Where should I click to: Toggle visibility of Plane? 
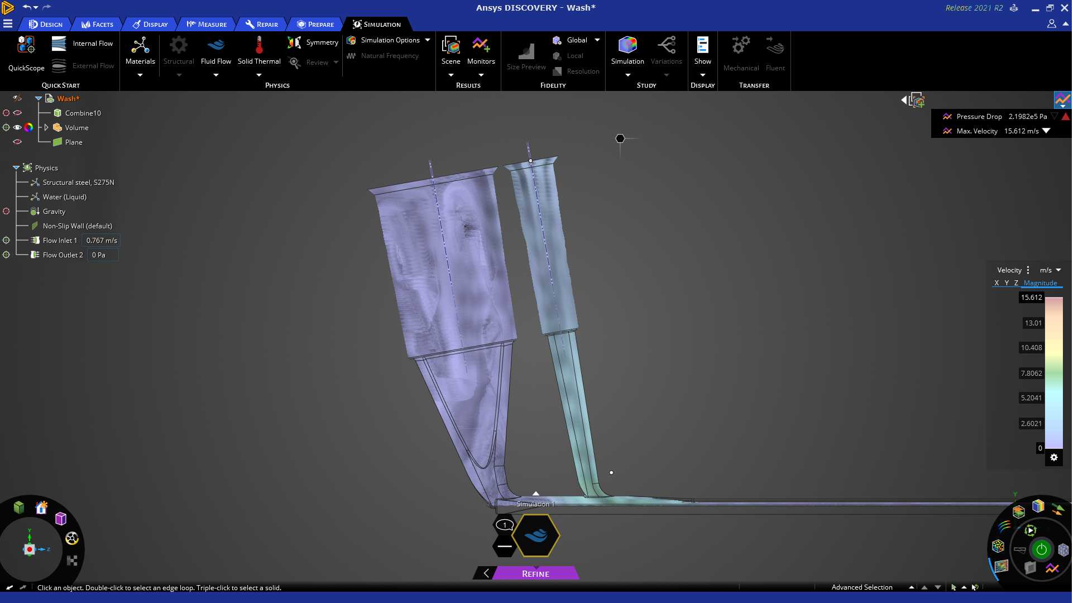point(17,142)
